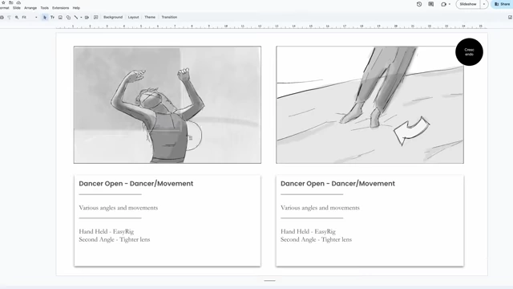Select the line tool

tap(76, 18)
